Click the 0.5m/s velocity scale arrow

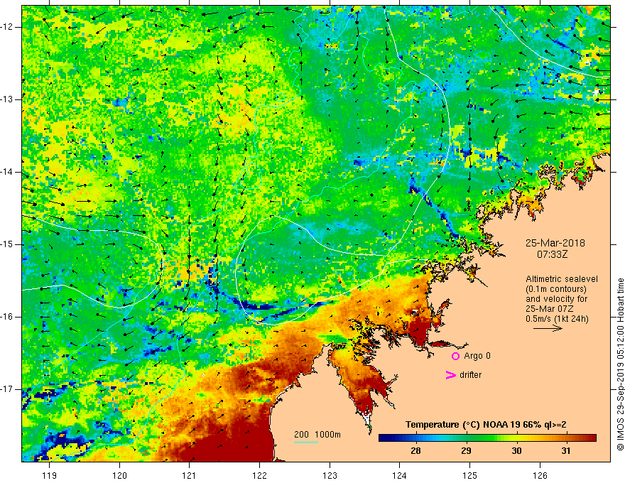(x=548, y=329)
